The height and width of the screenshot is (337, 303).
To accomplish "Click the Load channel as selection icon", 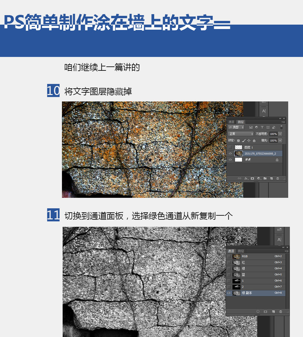I will pyautogui.click(x=258, y=311).
